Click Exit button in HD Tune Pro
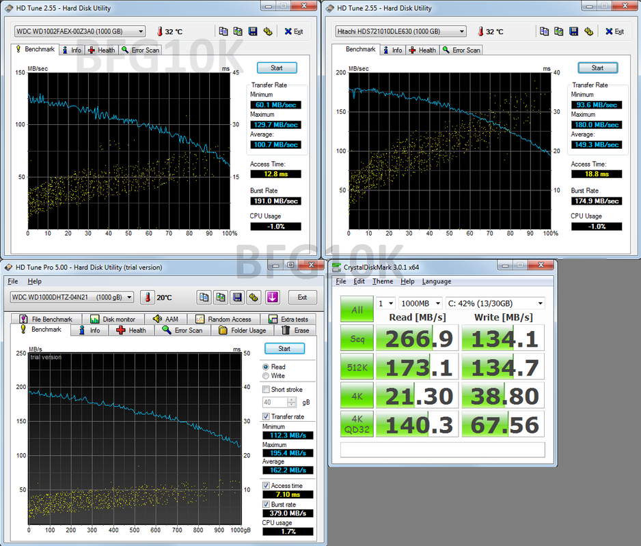641x546 pixels. coord(302,298)
